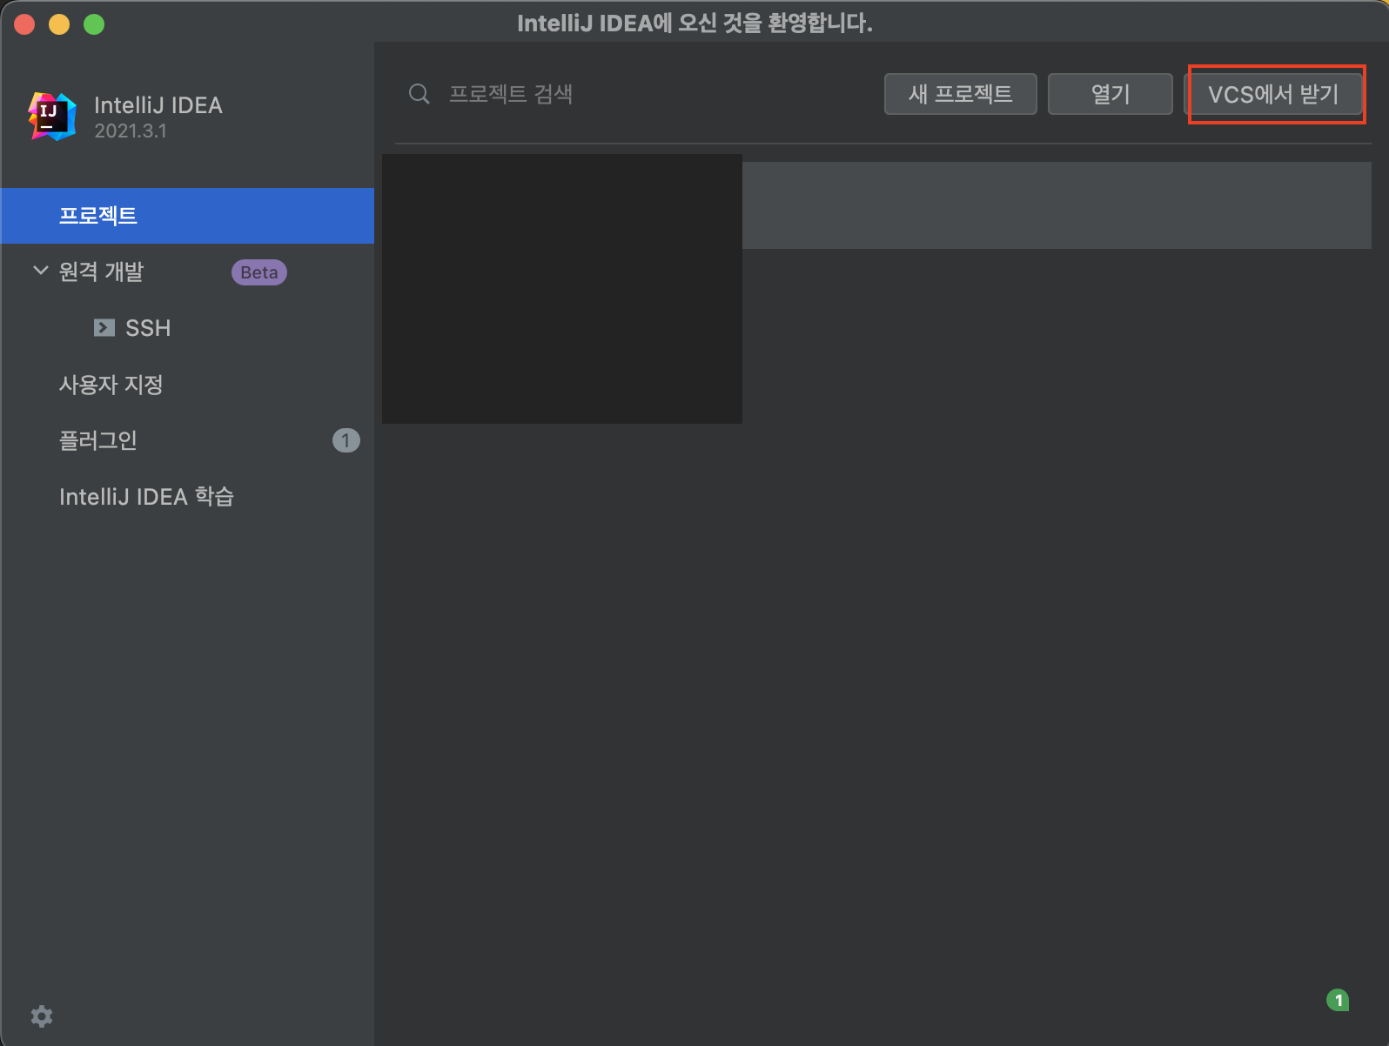Close the welcome window
This screenshot has width=1389, height=1046.
(24, 24)
